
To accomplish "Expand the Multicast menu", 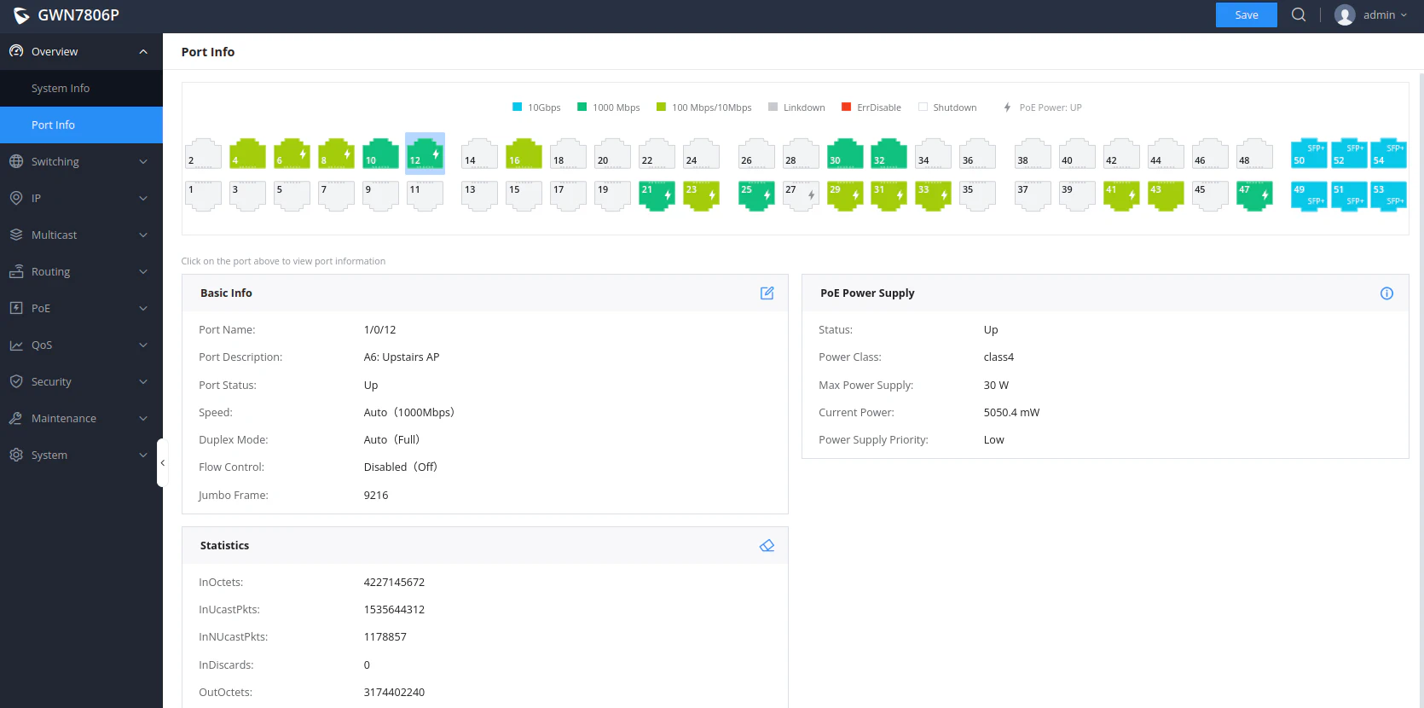I will (x=81, y=235).
